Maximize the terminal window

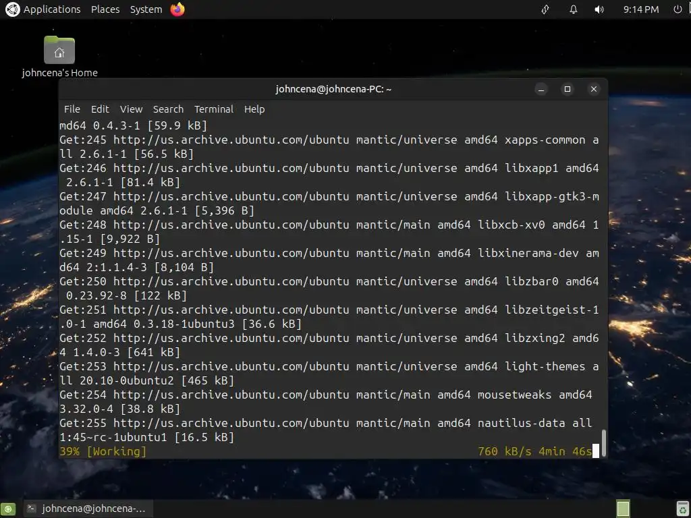pyautogui.click(x=567, y=90)
